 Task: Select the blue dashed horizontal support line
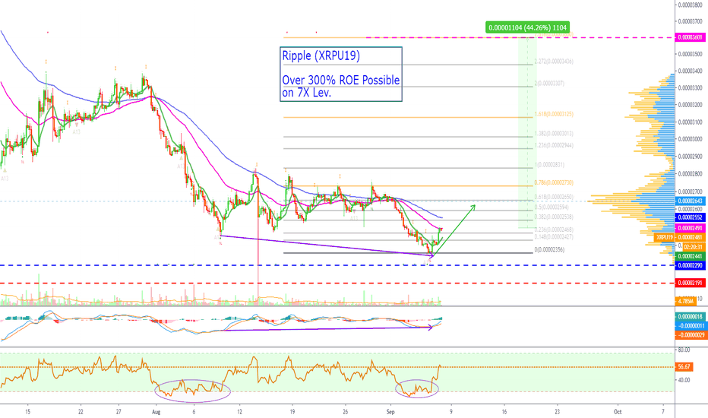(337, 265)
